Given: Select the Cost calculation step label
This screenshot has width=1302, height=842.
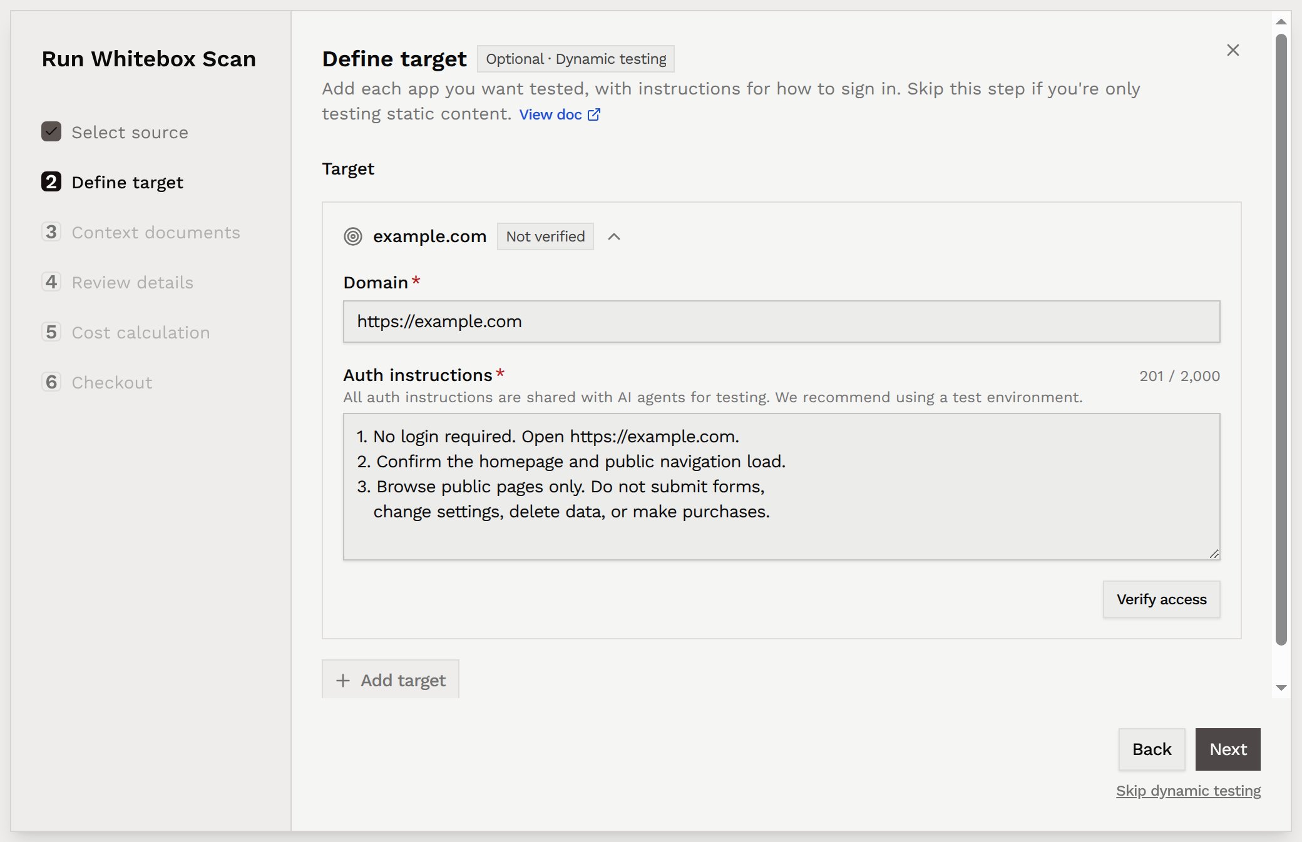Looking at the screenshot, I should click(141, 333).
